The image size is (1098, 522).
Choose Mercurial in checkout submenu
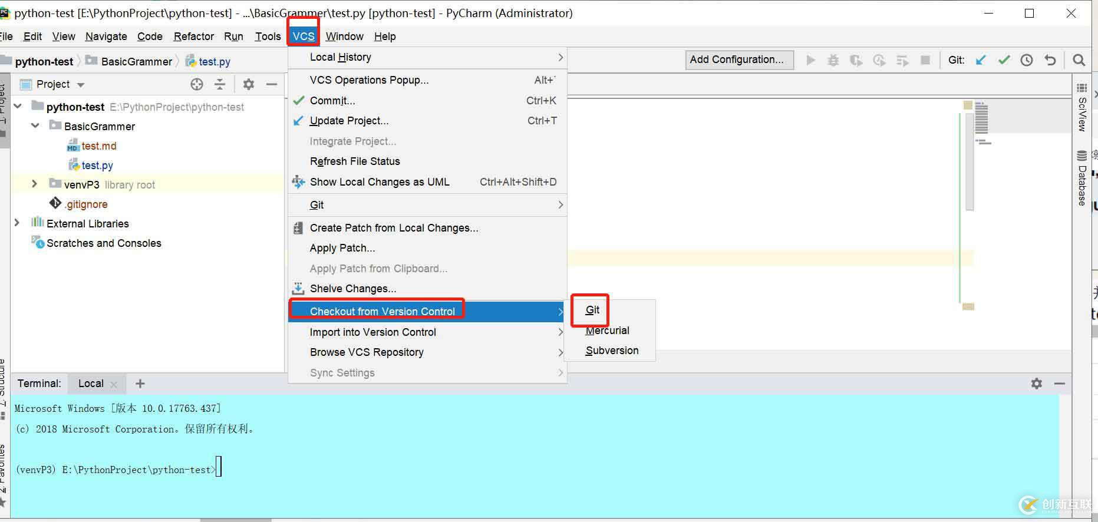[609, 331]
